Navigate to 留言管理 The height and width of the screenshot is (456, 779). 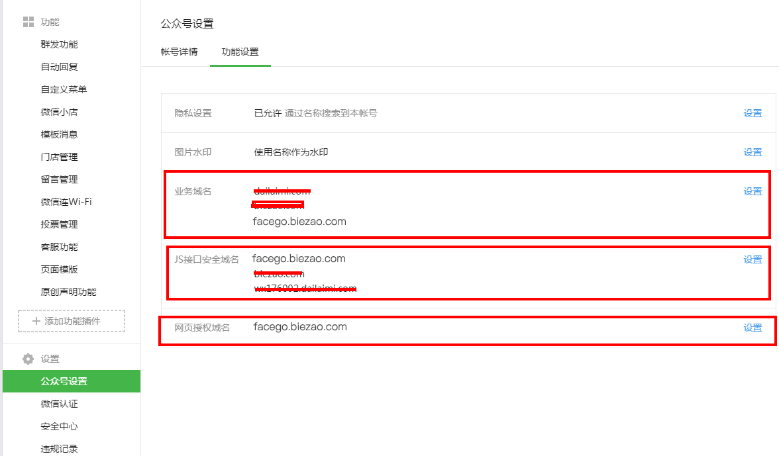click(x=59, y=179)
